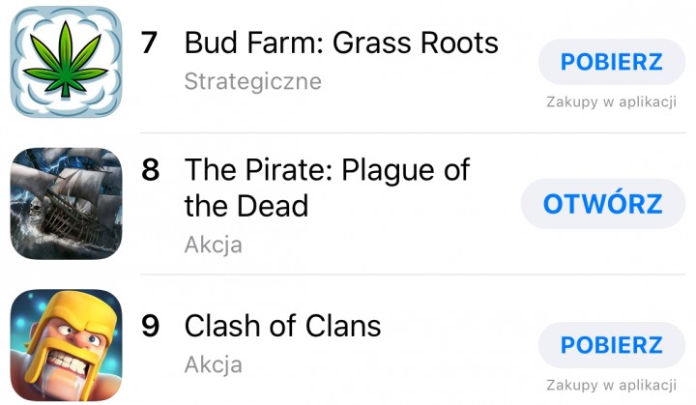The image size is (696, 405).
Task: Tap rank number 9 in list
Action: point(150,326)
